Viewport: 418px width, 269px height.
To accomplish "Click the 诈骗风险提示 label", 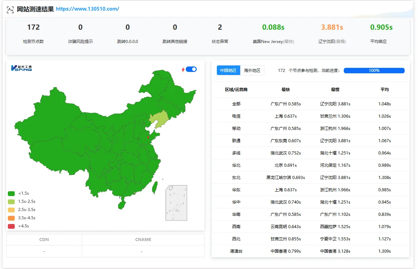I will [x=80, y=42].
